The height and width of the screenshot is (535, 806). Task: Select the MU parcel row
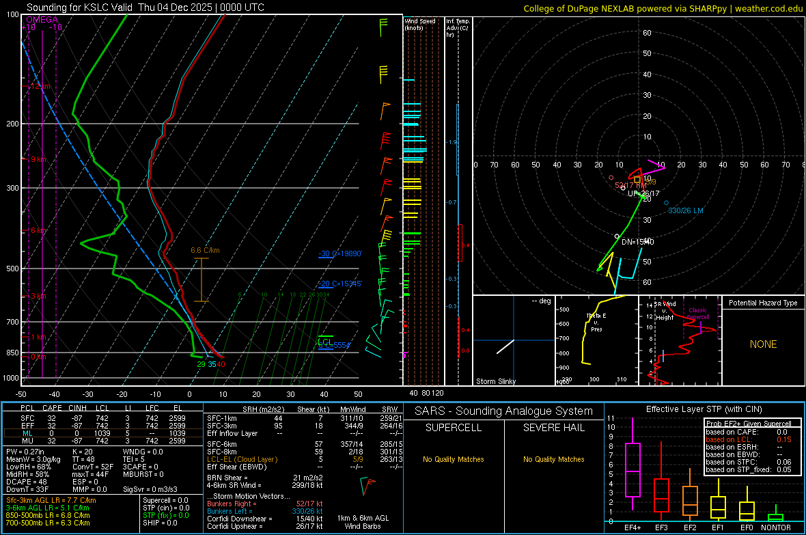pyautogui.click(x=102, y=440)
